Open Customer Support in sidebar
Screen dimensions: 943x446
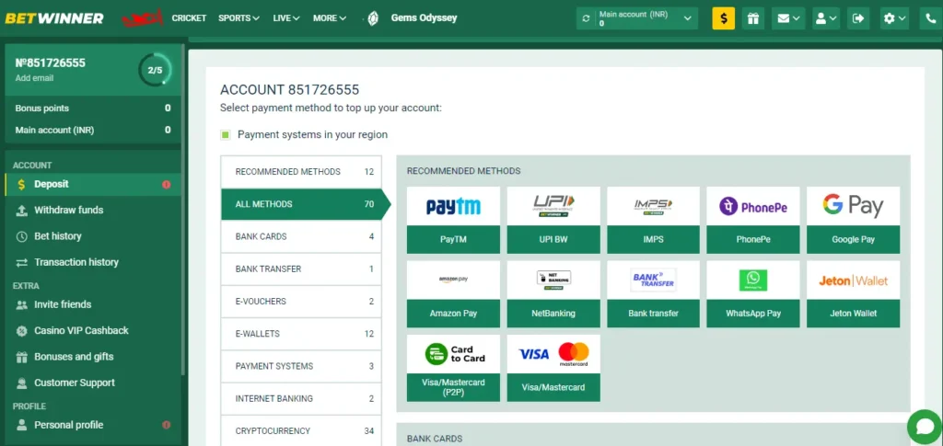93,383
